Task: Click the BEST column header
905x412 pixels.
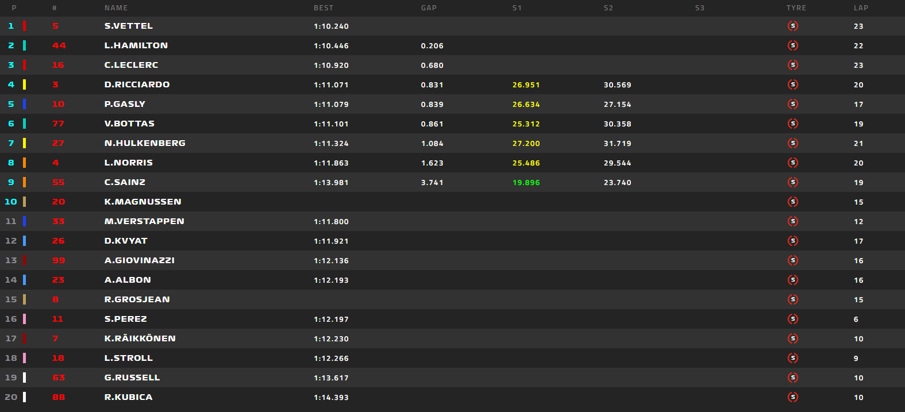Action: coord(324,8)
